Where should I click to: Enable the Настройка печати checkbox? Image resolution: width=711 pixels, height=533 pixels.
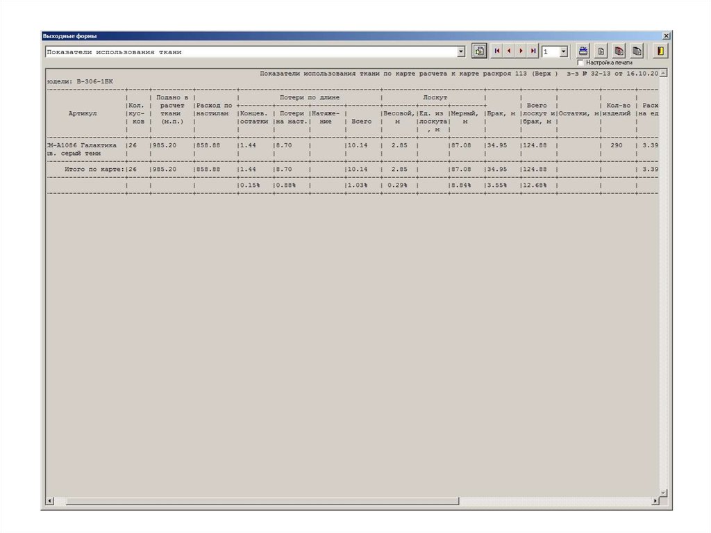click(x=580, y=63)
